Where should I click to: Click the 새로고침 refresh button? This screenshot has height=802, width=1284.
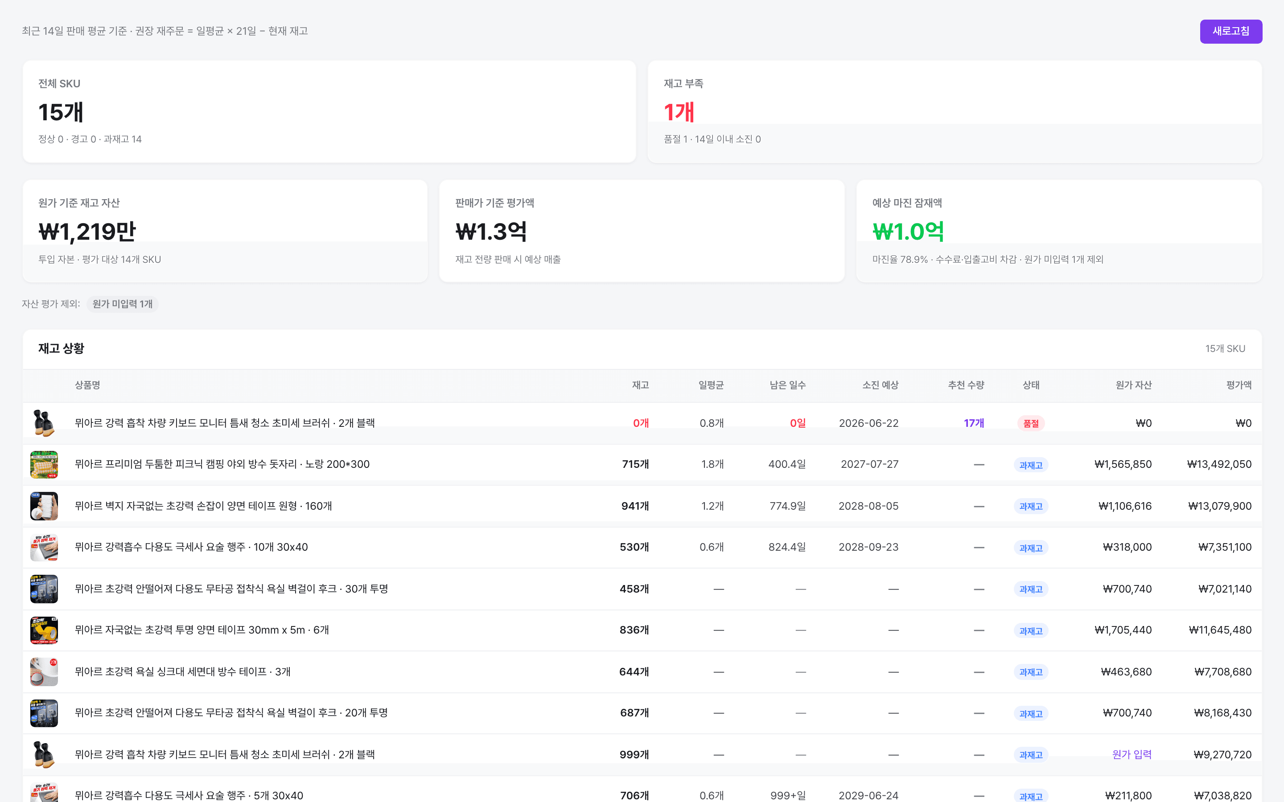[x=1231, y=31]
